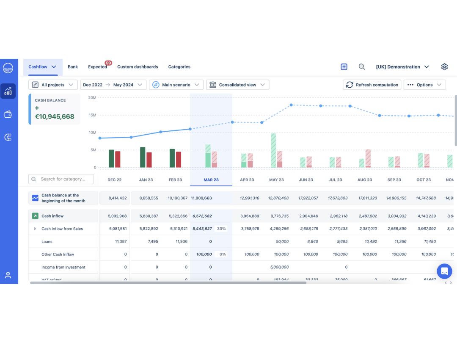Click the May 23 green inflow bar
Viewport: 457px width, 343px height.
273,150
